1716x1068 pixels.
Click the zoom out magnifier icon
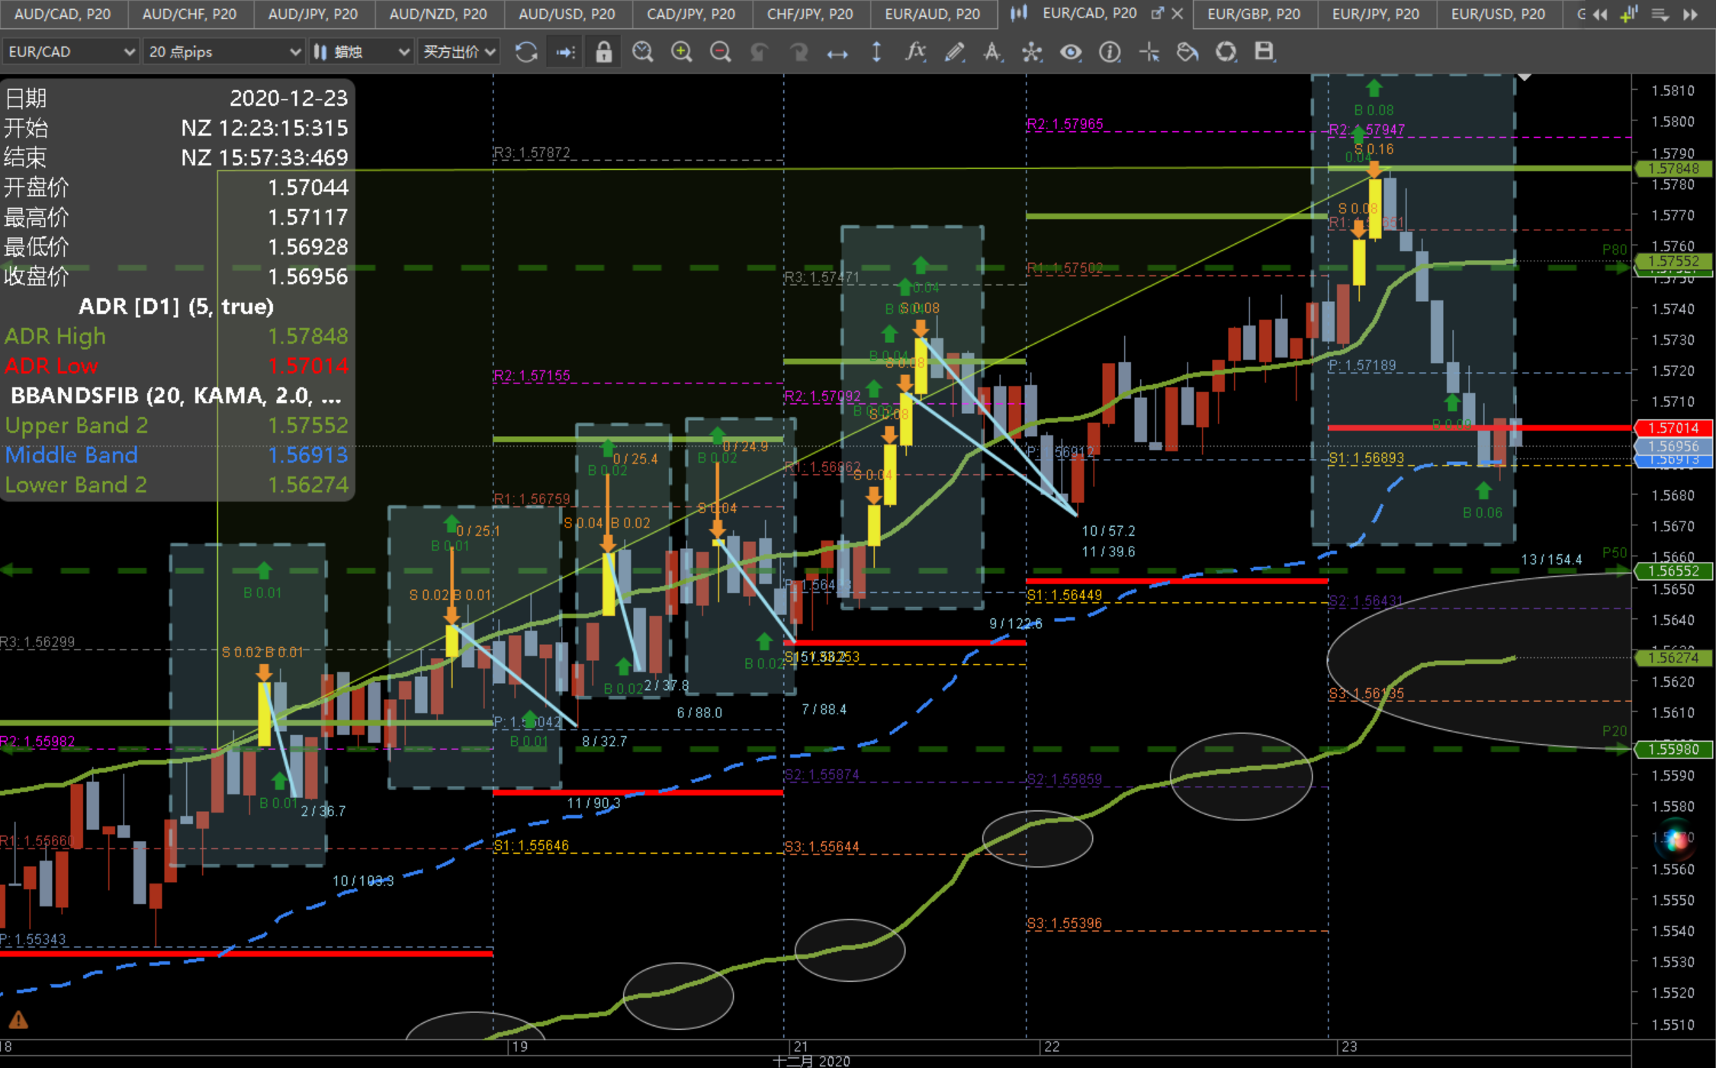click(720, 52)
